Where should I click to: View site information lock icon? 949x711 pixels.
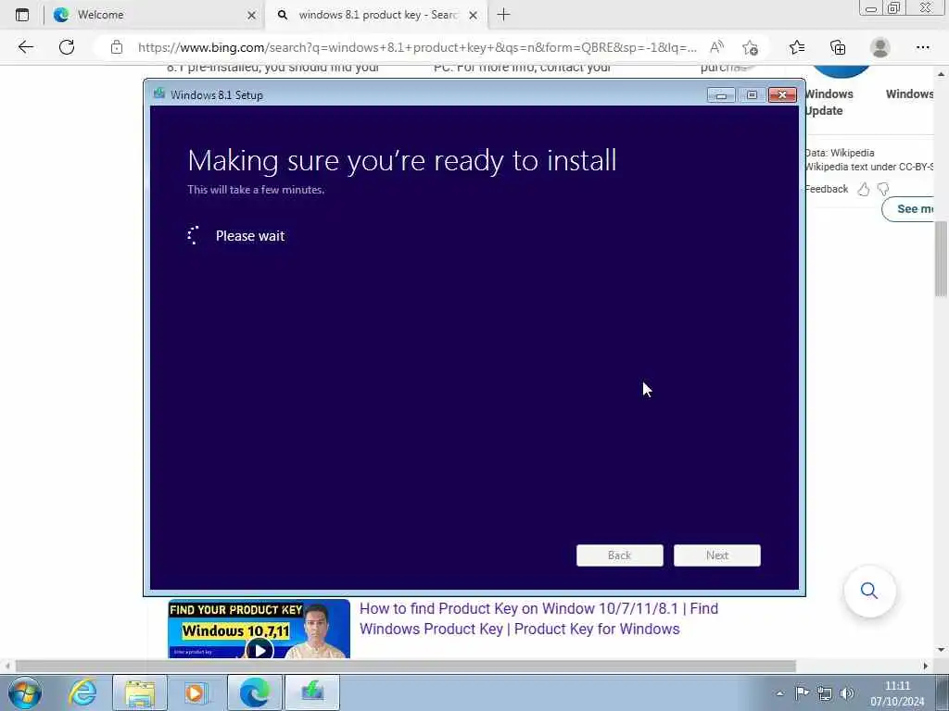[117, 47]
